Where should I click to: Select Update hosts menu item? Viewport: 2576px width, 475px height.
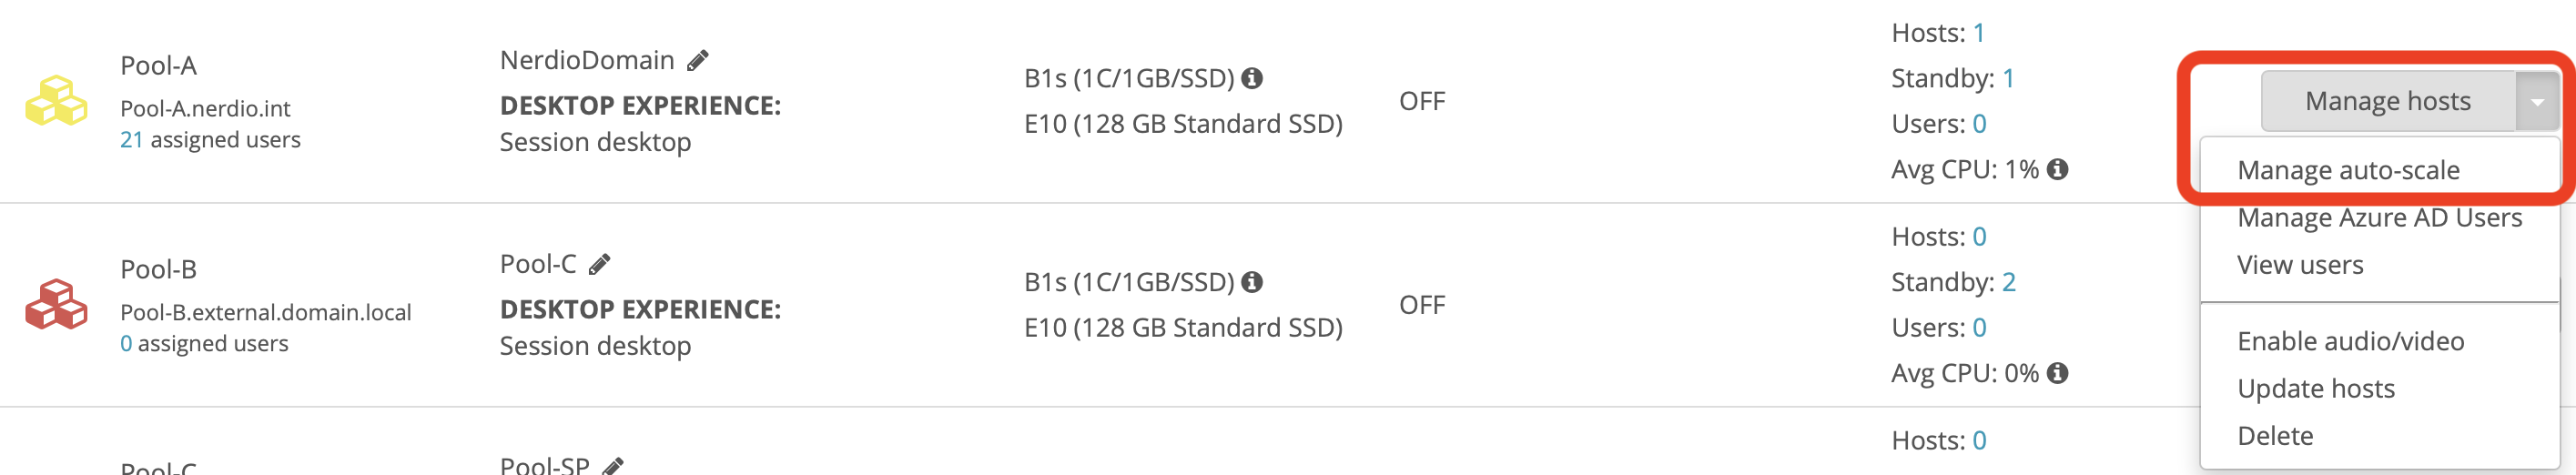pos(2315,389)
